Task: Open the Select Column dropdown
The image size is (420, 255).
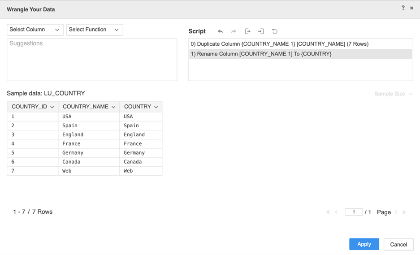Action: click(x=35, y=30)
